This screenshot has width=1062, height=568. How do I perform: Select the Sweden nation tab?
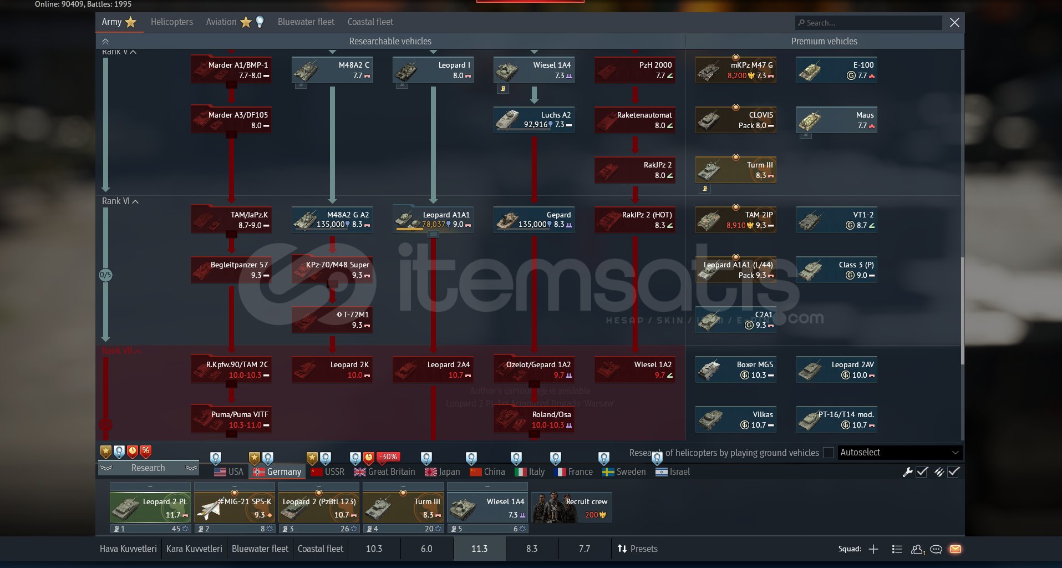(624, 472)
